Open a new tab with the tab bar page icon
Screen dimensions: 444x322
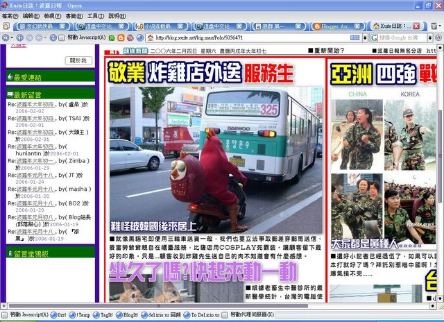tap(6, 26)
